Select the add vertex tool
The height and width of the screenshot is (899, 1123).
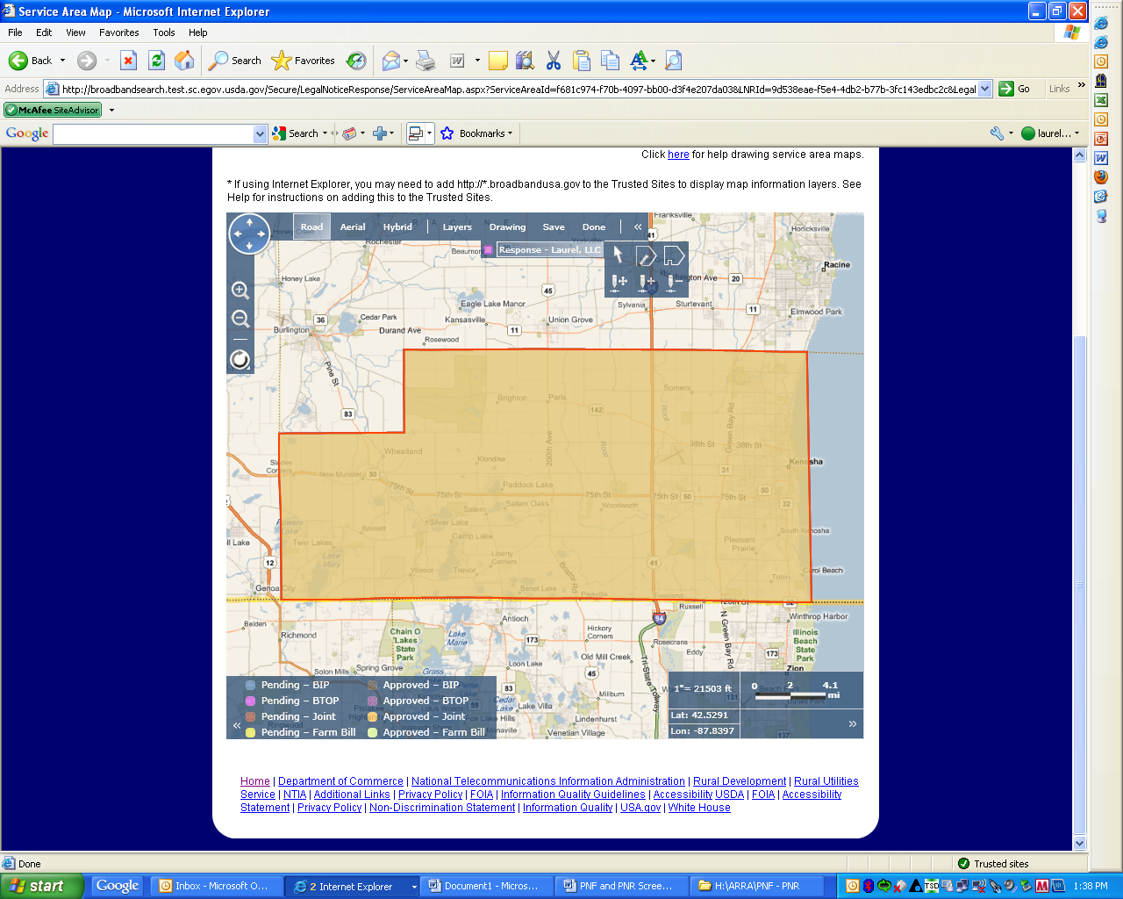tap(646, 282)
